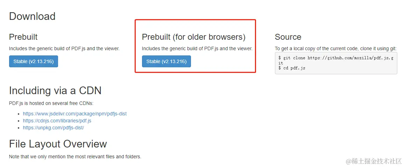Click the Source section heading

click(x=288, y=37)
